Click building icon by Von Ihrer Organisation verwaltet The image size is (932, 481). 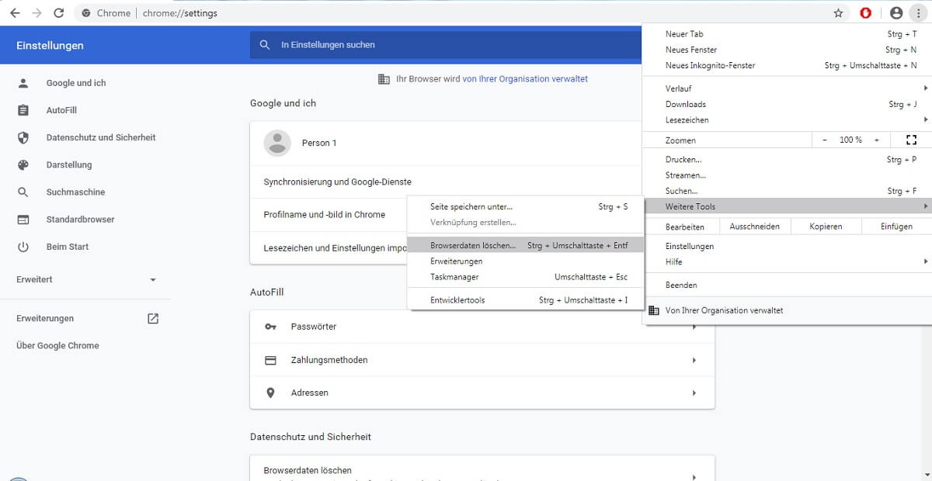point(653,310)
